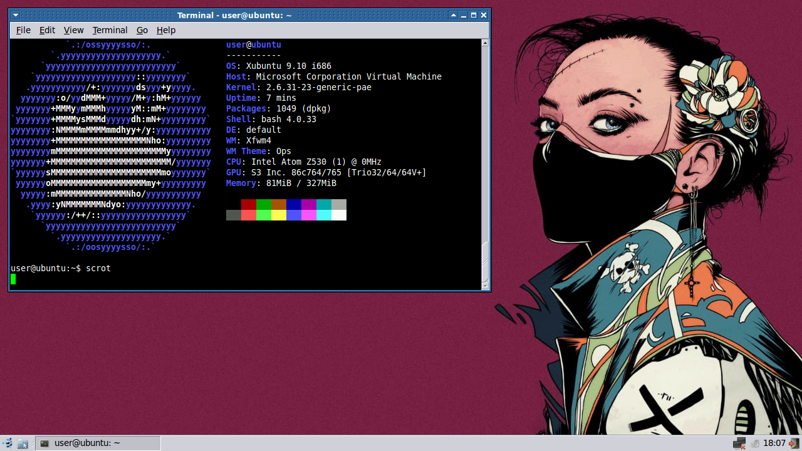Viewport: 802px width, 451px height.
Task: Click the red color block in neofetch palette
Action: 249,204
